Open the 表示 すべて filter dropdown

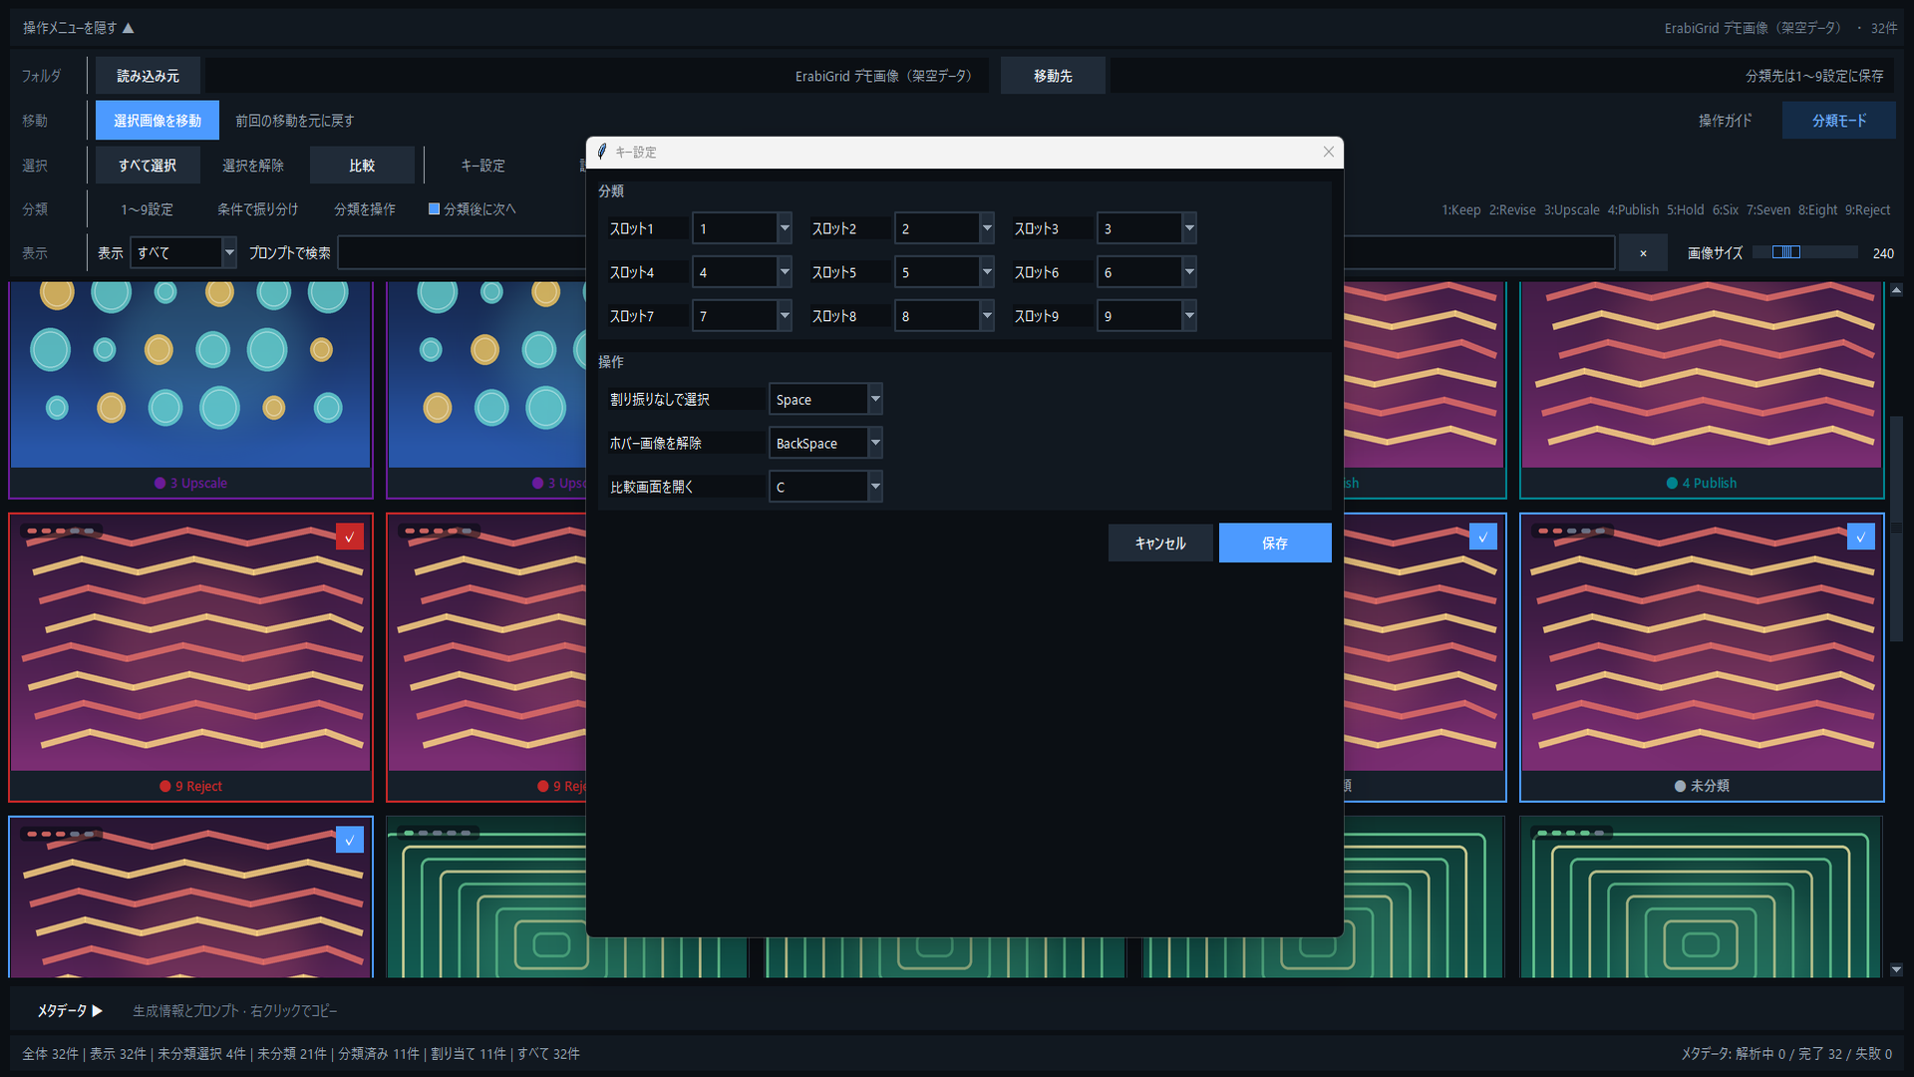point(183,253)
